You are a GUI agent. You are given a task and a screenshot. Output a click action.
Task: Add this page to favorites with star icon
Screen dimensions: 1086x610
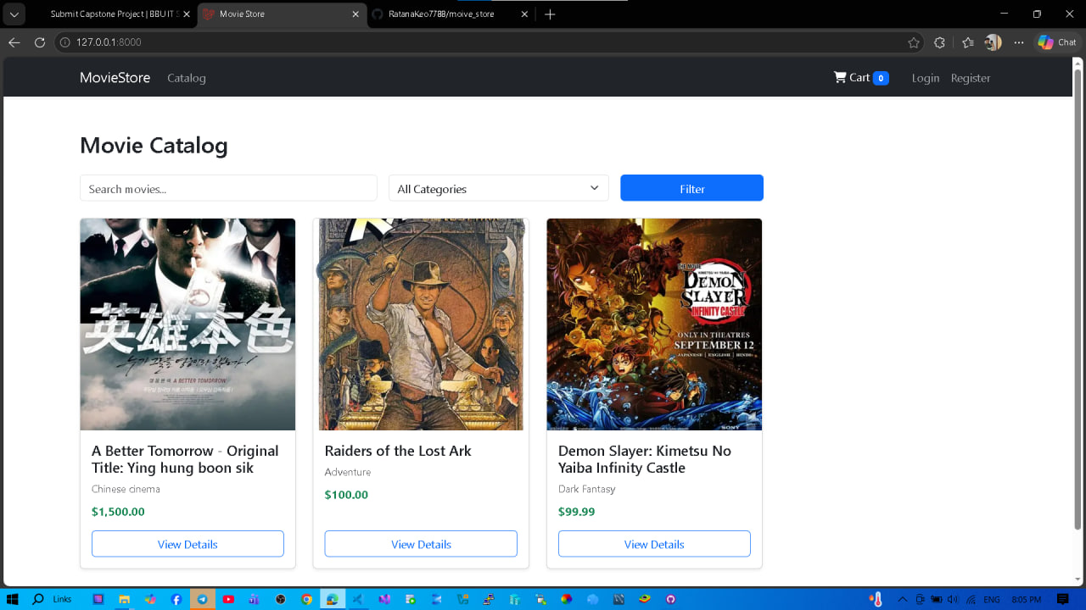pos(914,42)
